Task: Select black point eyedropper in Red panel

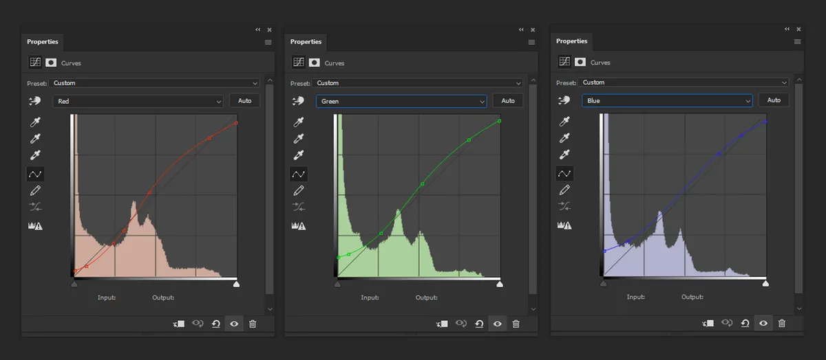Action: pyautogui.click(x=35, y=122)
